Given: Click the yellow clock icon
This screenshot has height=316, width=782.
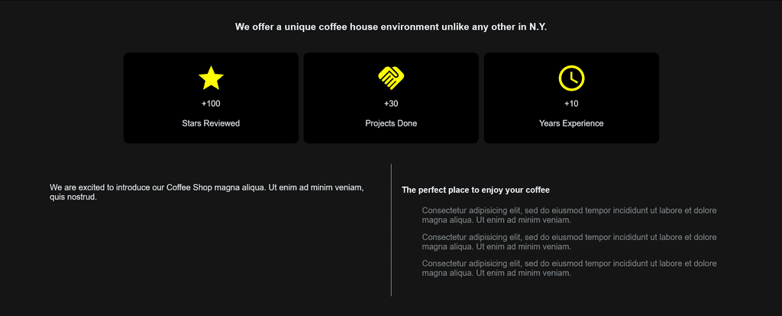Looking at the screenshot, I should click(x=571, y=78).
